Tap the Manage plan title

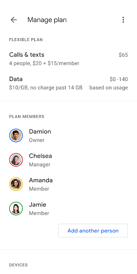47,20
